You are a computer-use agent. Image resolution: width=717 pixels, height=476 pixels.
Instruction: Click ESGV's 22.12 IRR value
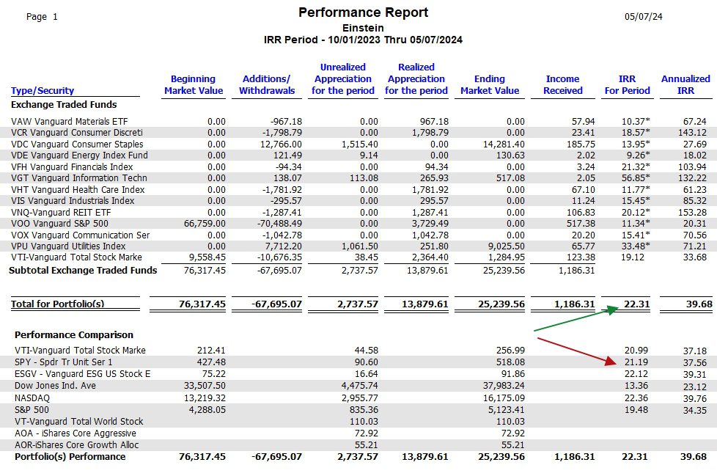[x=636, y=374]
